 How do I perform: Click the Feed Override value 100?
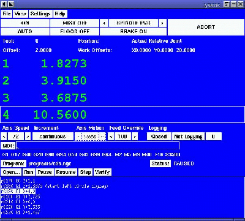coord(123,137)
